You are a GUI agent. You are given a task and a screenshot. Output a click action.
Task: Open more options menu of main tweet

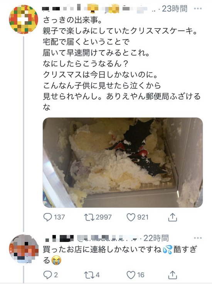[198, 8]
